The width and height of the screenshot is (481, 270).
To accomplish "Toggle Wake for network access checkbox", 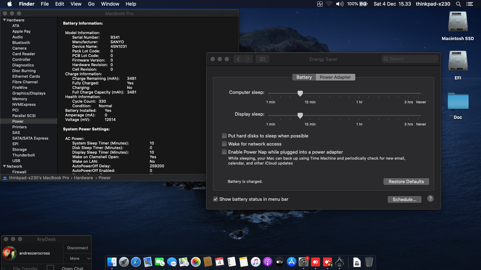I will coord(224,144).
